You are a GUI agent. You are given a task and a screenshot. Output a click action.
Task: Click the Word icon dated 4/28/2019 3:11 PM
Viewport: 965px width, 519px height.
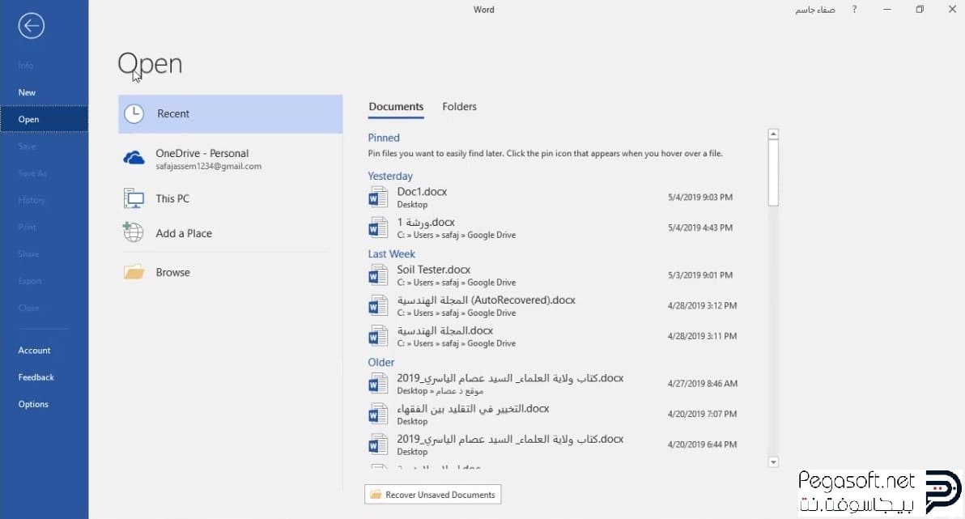click(x=378, y=336)
